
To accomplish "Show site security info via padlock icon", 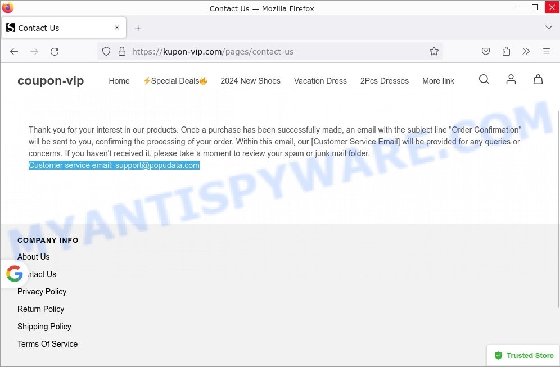I will click(122, 51).
